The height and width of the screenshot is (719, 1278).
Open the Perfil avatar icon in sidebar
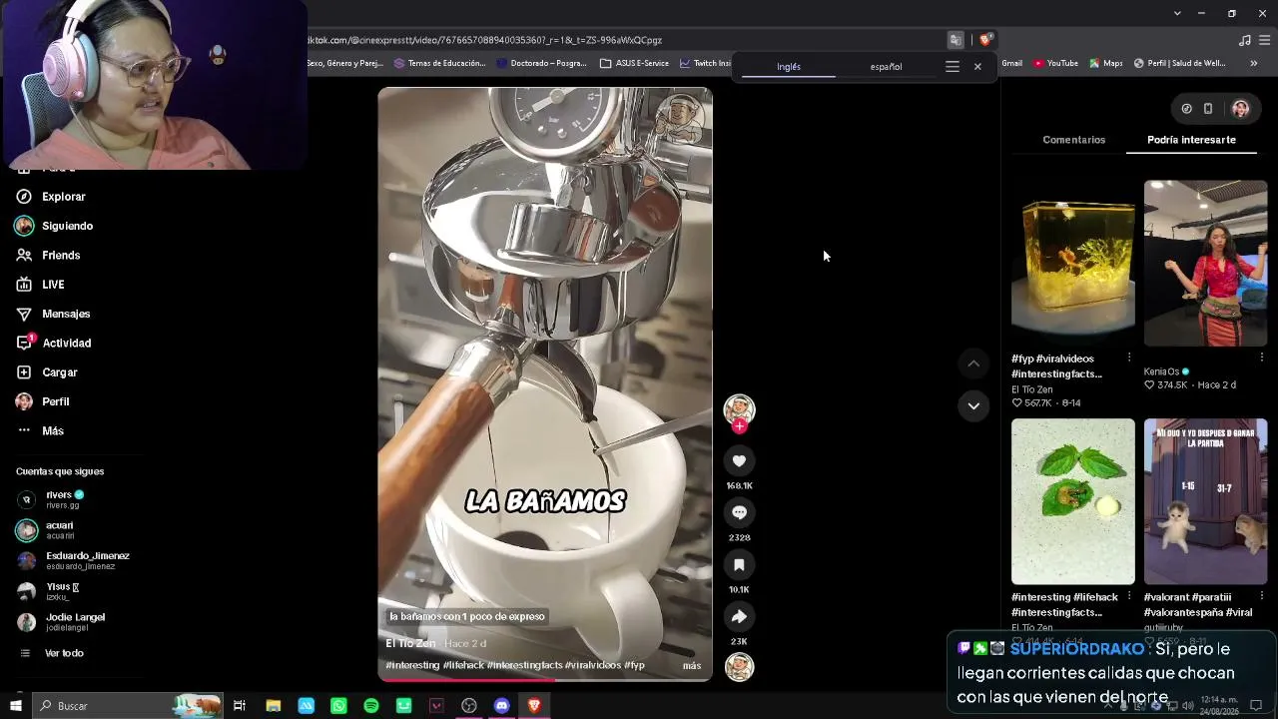24,401
